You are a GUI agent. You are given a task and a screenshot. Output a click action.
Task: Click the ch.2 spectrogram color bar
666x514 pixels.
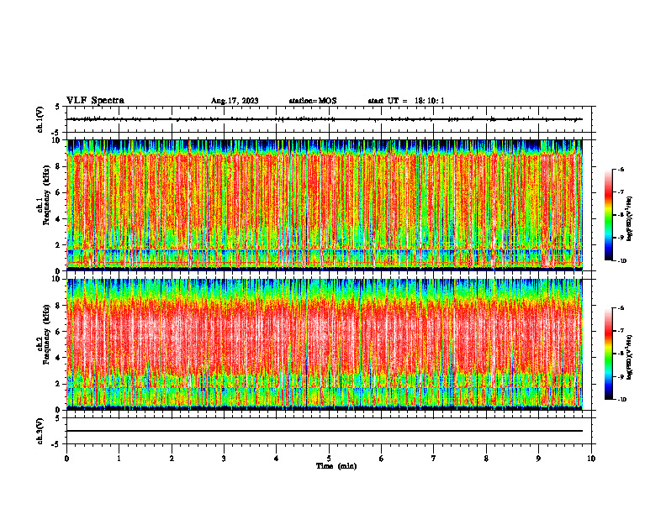pyautogui.click(x=608, y=354)
